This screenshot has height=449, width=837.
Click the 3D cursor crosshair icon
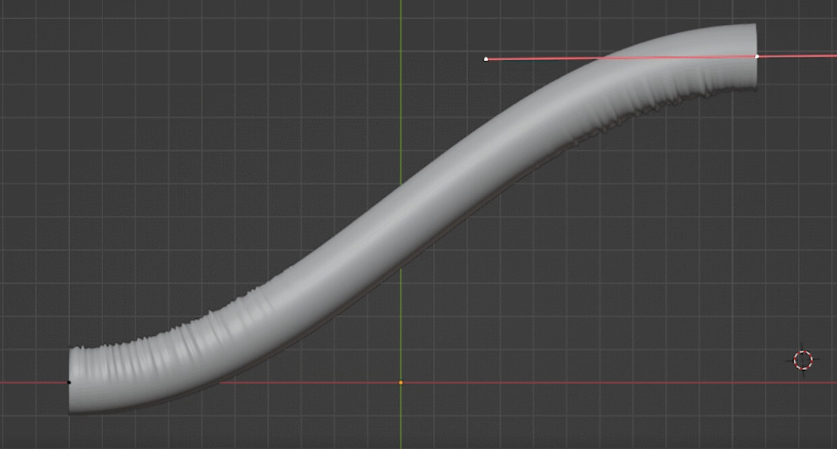point(803,361)
